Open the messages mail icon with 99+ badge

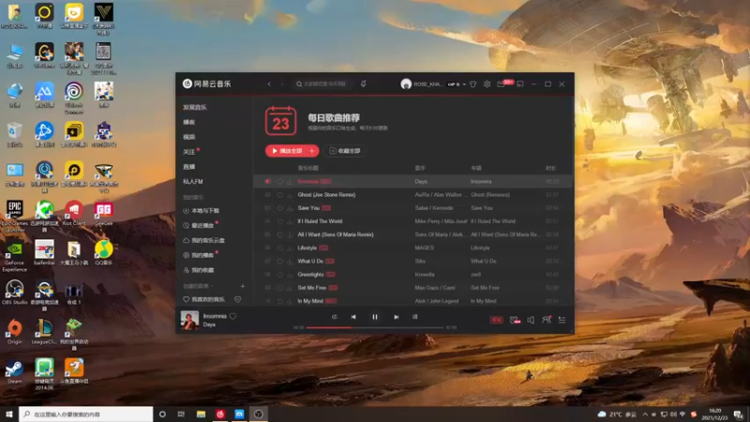click(501, 84)
